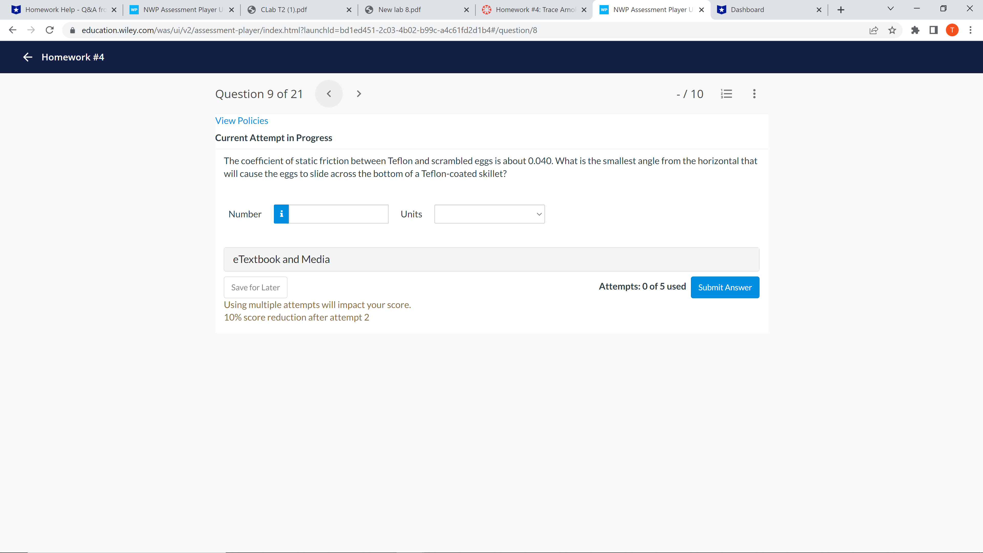
Task: Bookmark the page with the star icon
Action: pyautogui.click(x=892, y=30)
